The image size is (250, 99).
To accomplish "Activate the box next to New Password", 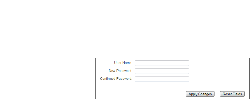I will [162, 71].
